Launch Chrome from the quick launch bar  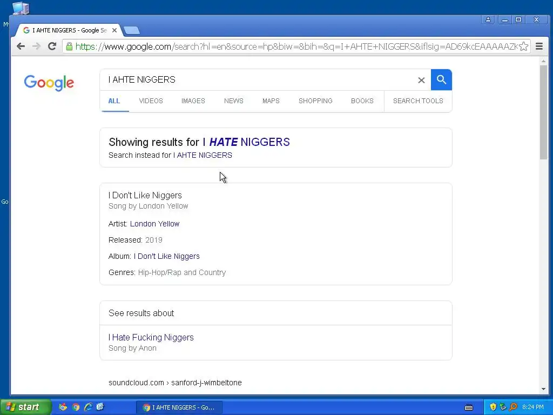76,407
